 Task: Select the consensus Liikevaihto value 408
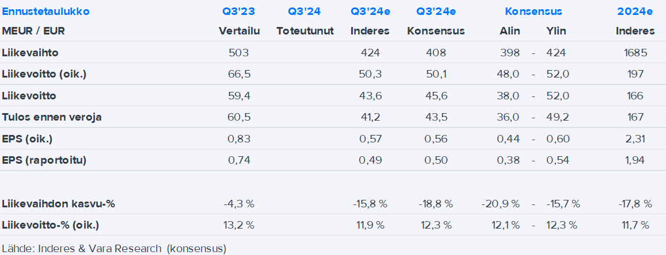[x=435, y=53]
